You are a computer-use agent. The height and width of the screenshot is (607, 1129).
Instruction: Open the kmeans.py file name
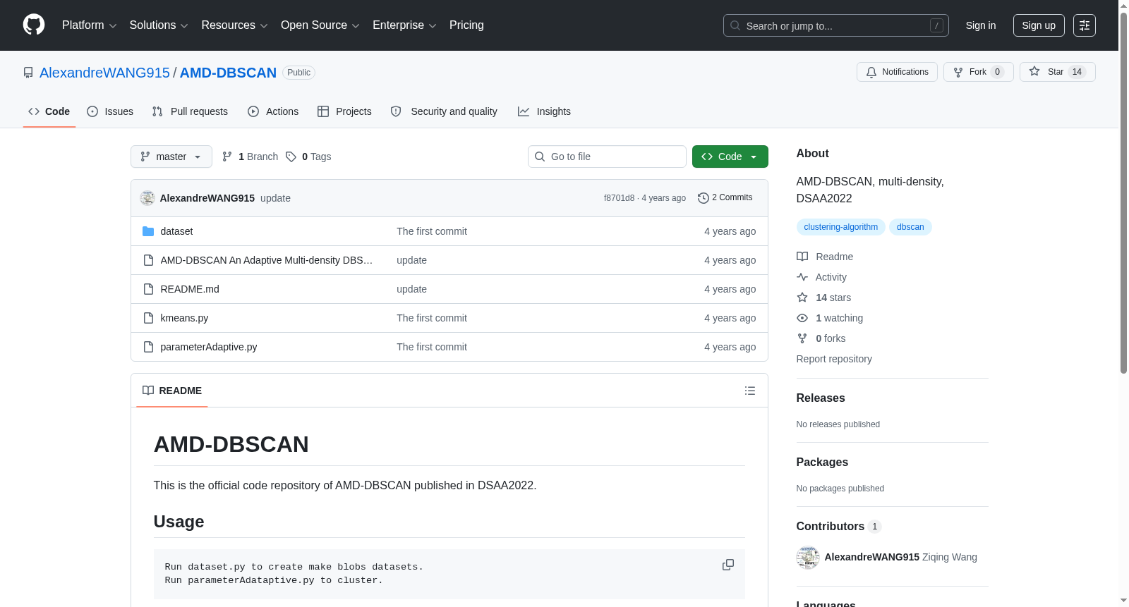click(x=184, y=318)
